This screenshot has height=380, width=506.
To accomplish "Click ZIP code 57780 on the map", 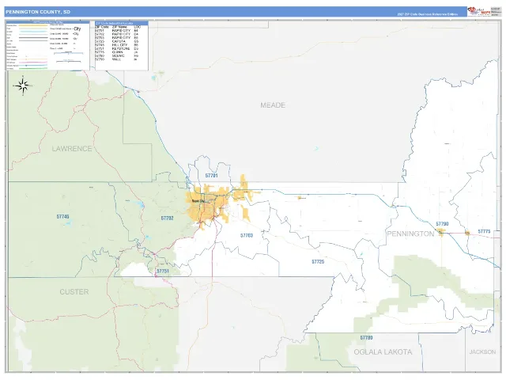I will pyautogui.click(x=366, y=338).
